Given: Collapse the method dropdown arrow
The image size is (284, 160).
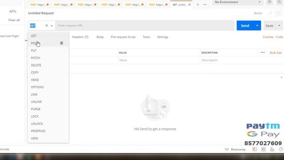Looking at the screenshot, I should tap(52, 26).
